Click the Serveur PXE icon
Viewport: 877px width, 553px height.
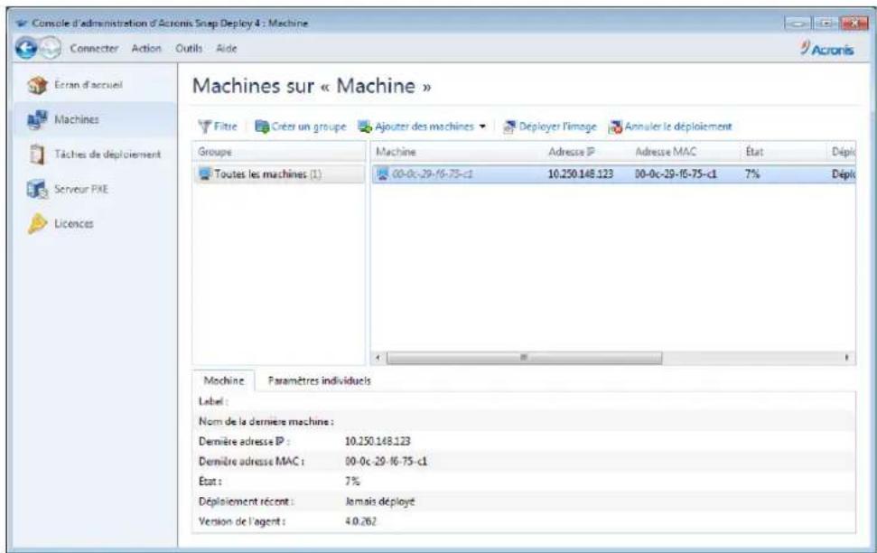tap(37, 189)
